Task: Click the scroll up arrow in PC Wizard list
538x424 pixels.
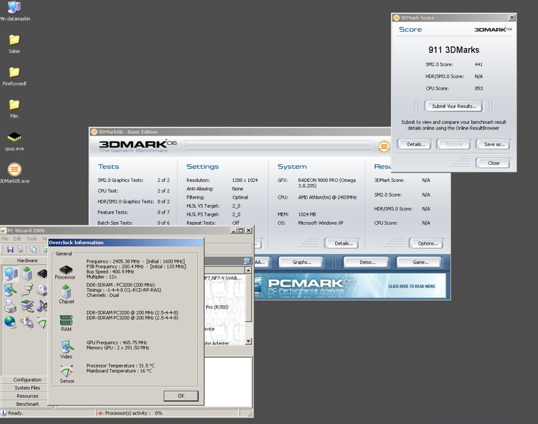Action: point(248,270)
